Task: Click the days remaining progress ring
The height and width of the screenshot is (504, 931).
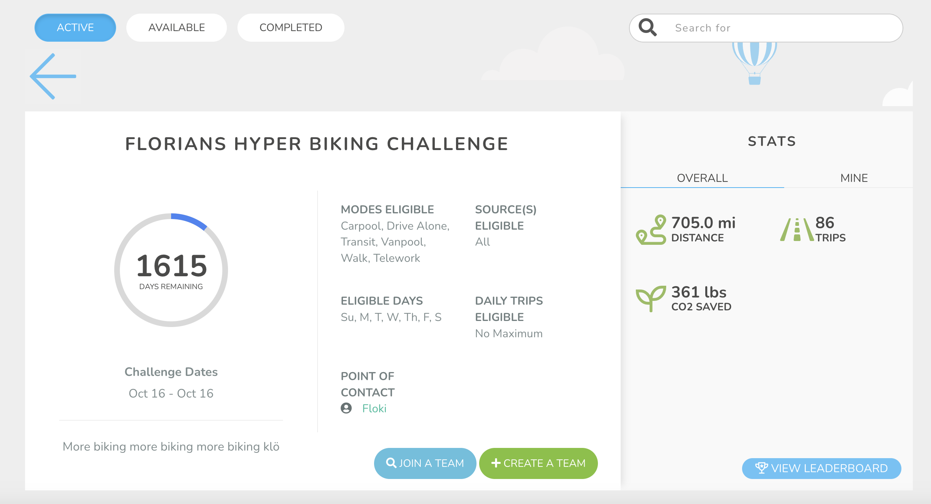Action: [x=171, y=270]
